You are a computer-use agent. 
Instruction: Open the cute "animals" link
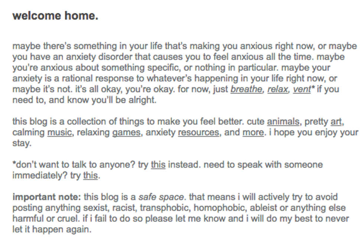click(283, 122)
